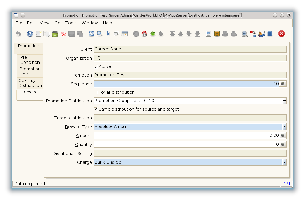
Task: Switch to the Pre Condition tab
Action: (30, 60)
